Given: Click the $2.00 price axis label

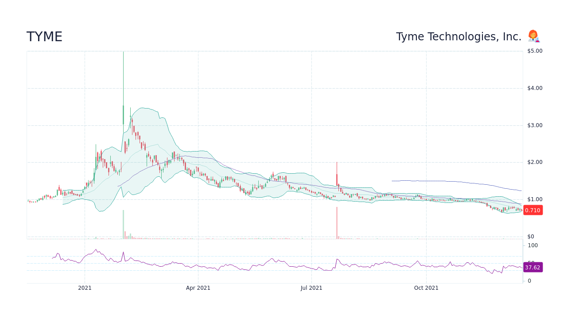Looking at the screenshot, I should click(535, 162).
